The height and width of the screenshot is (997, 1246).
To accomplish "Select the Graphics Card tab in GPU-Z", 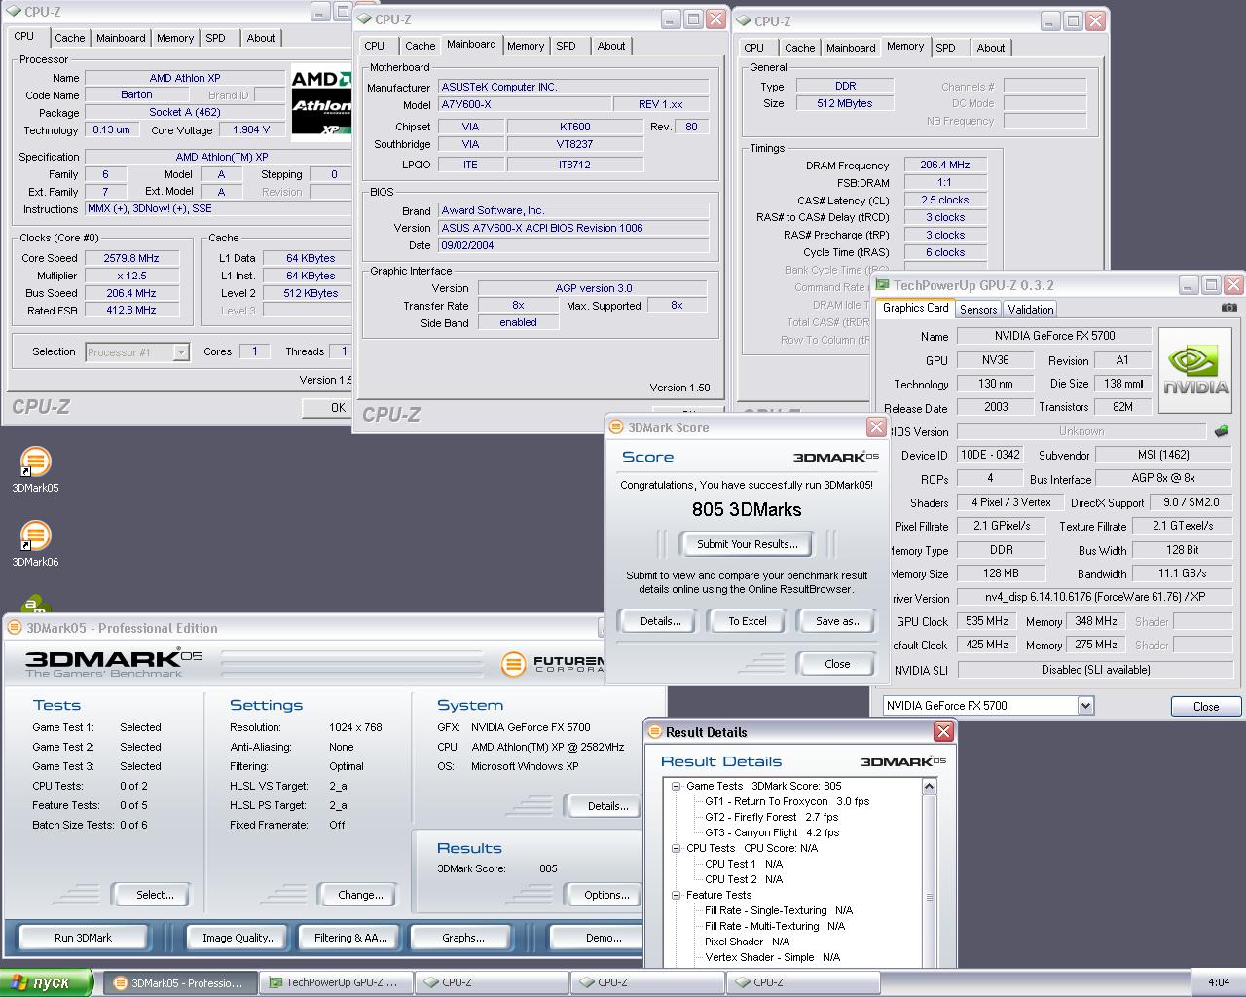I will [x=915, y=308].
